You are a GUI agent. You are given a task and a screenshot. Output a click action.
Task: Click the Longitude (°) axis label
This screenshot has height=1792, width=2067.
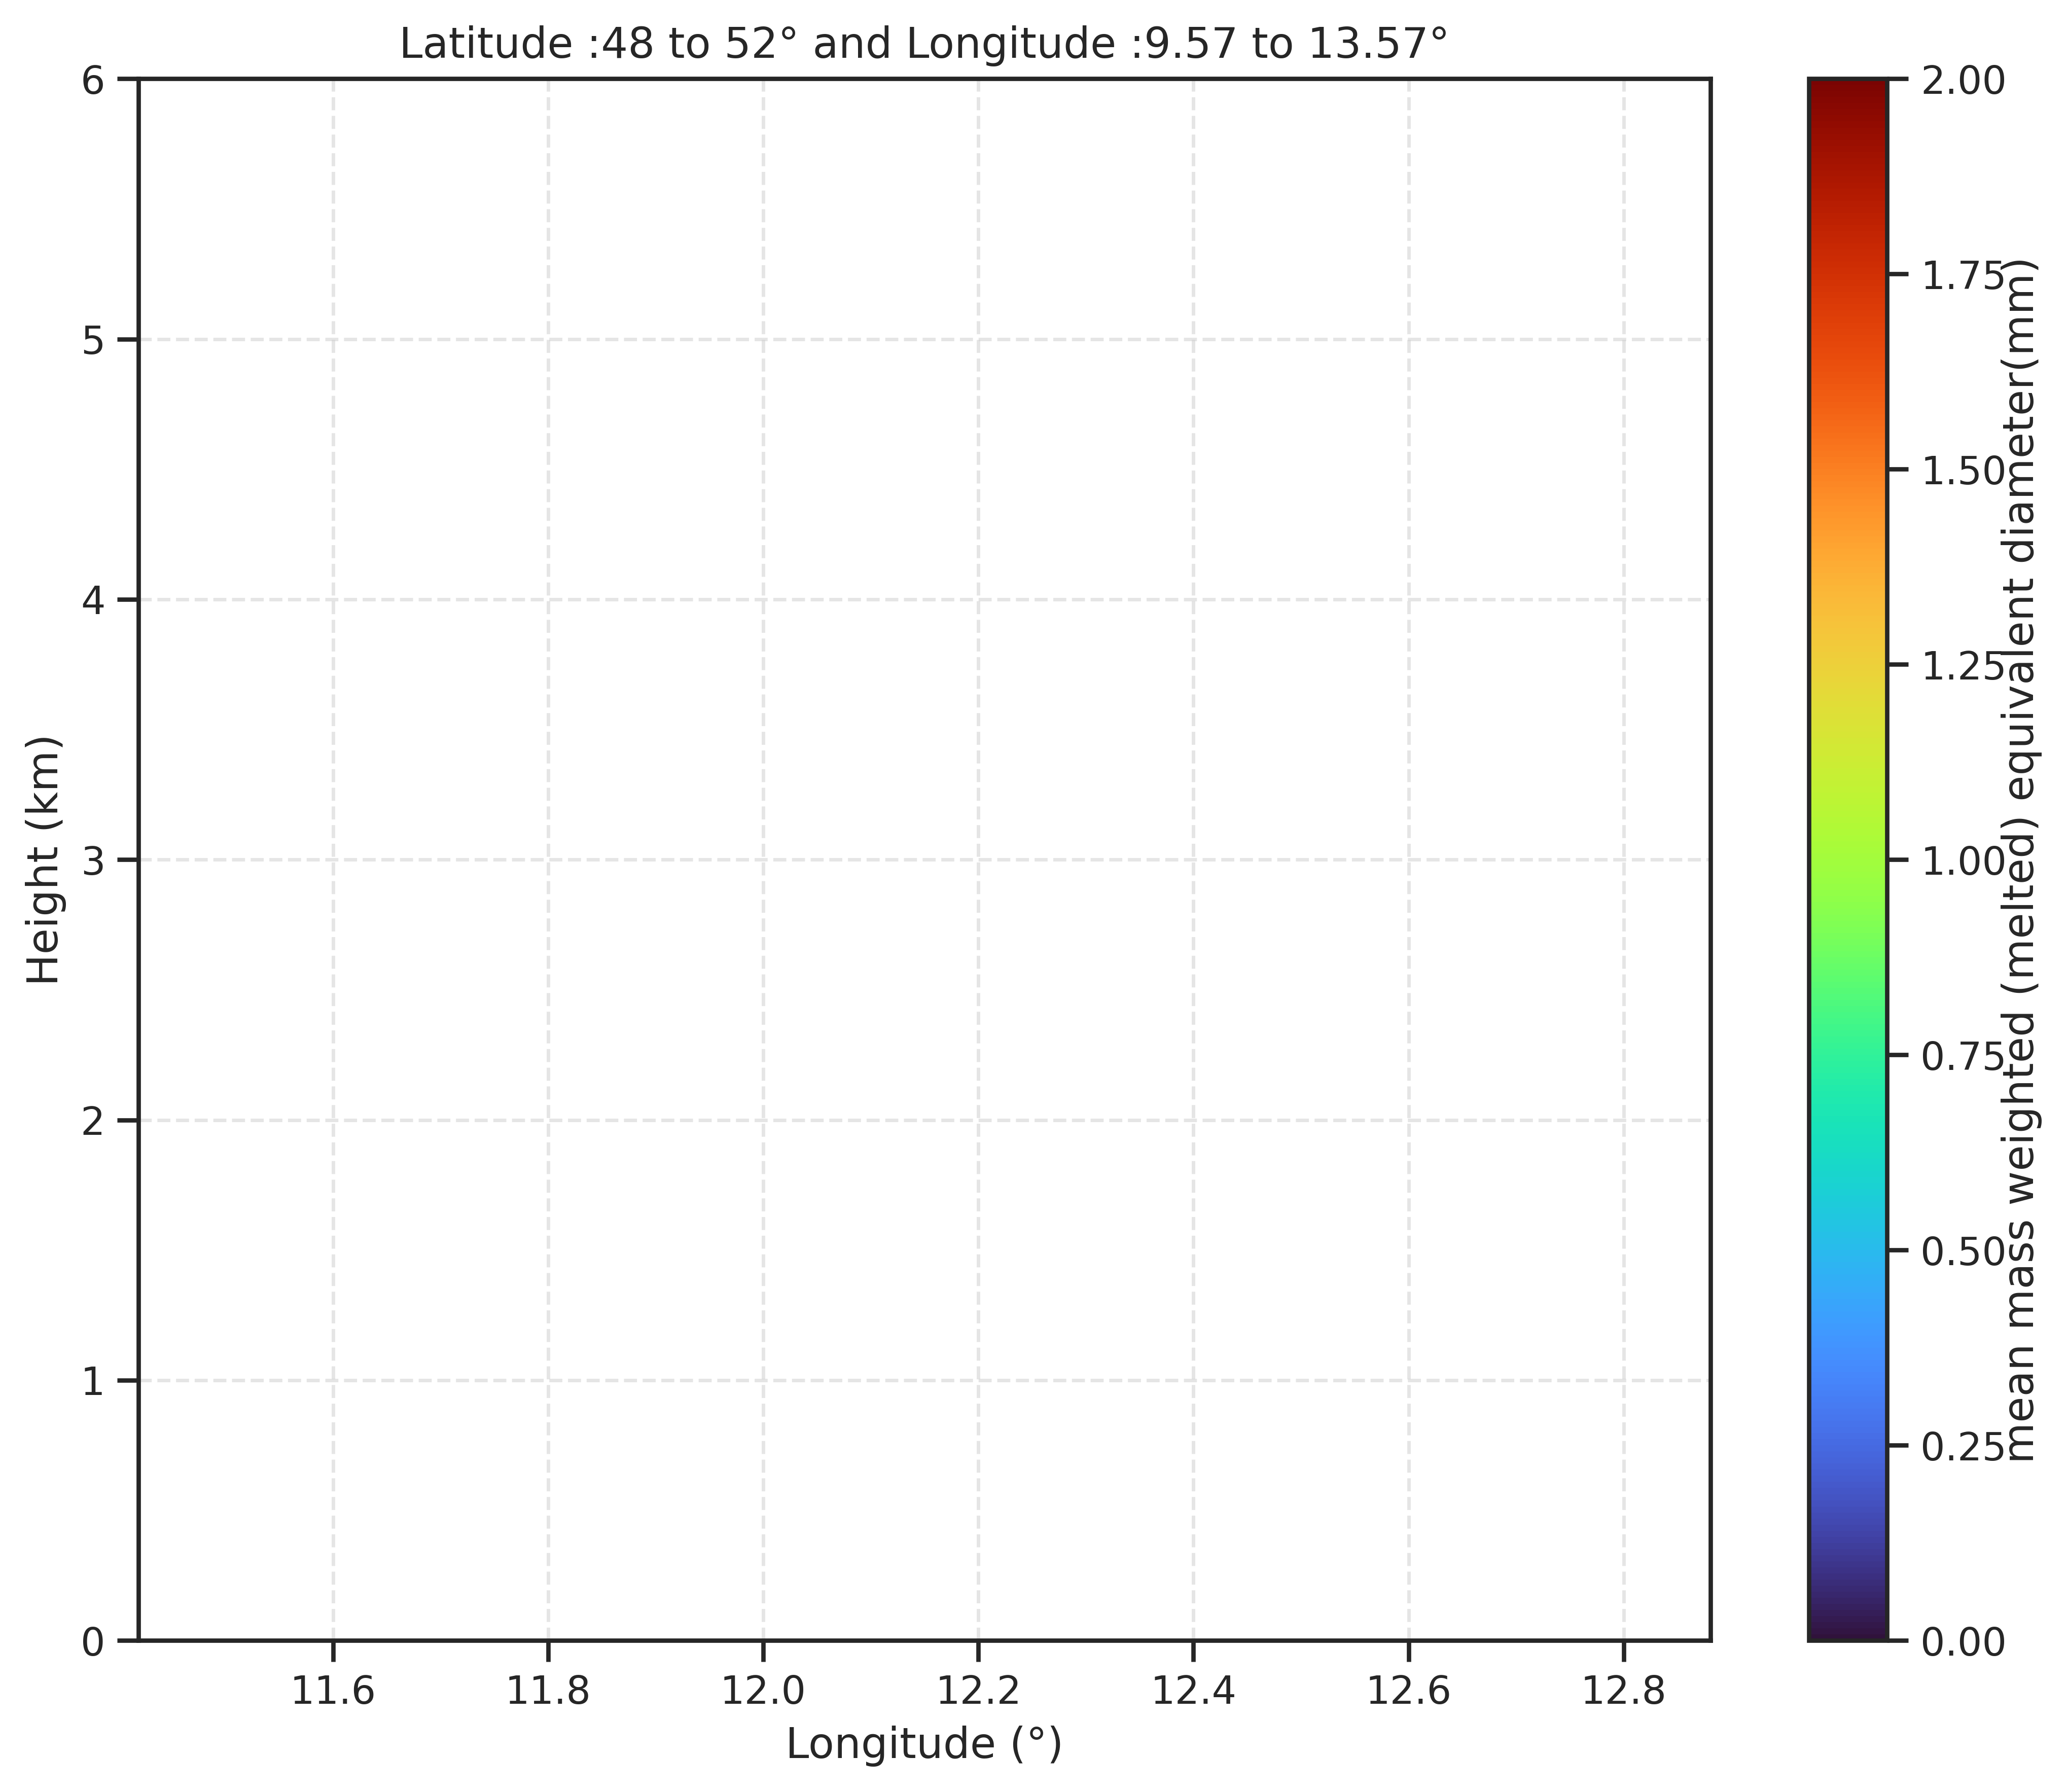point(924,1744)
